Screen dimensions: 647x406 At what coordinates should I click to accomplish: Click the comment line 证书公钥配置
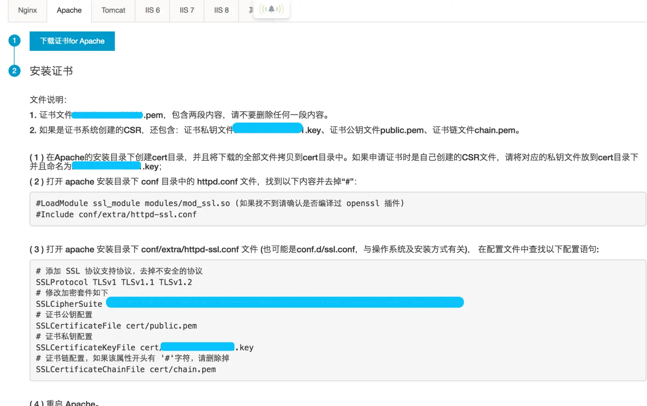64,315
